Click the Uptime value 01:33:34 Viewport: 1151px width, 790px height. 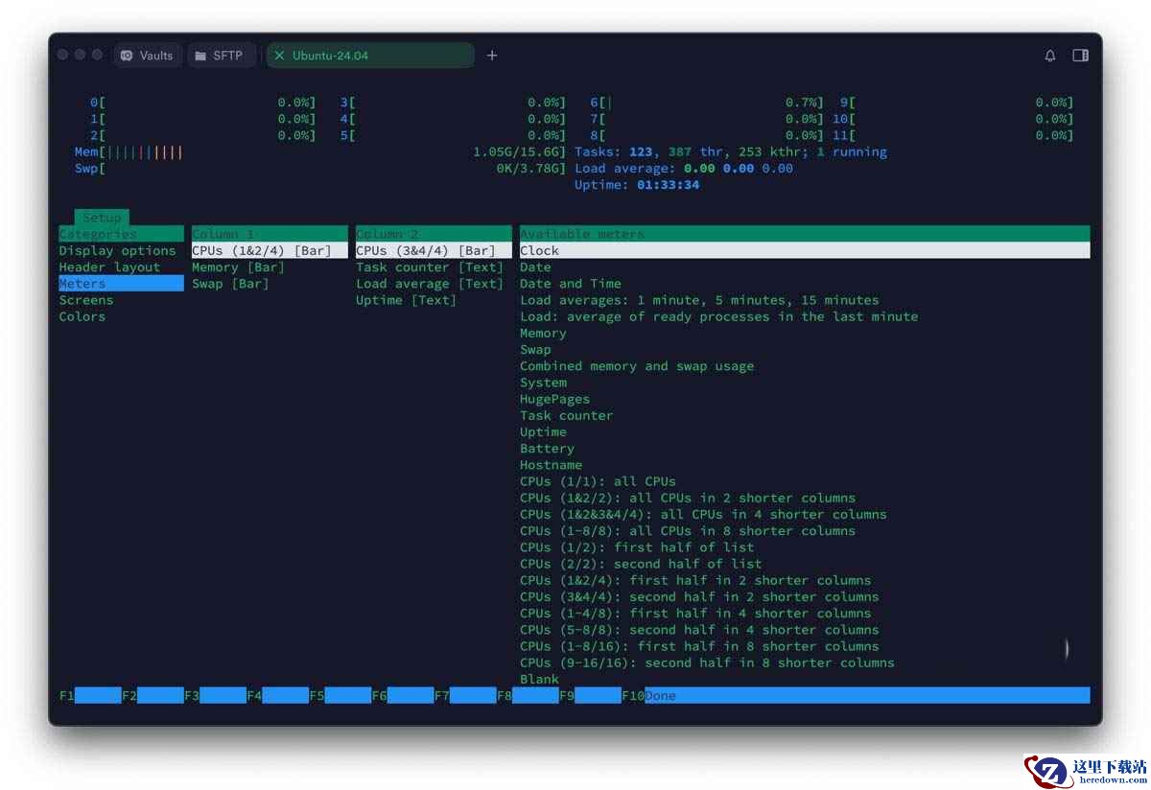[668, 185]
